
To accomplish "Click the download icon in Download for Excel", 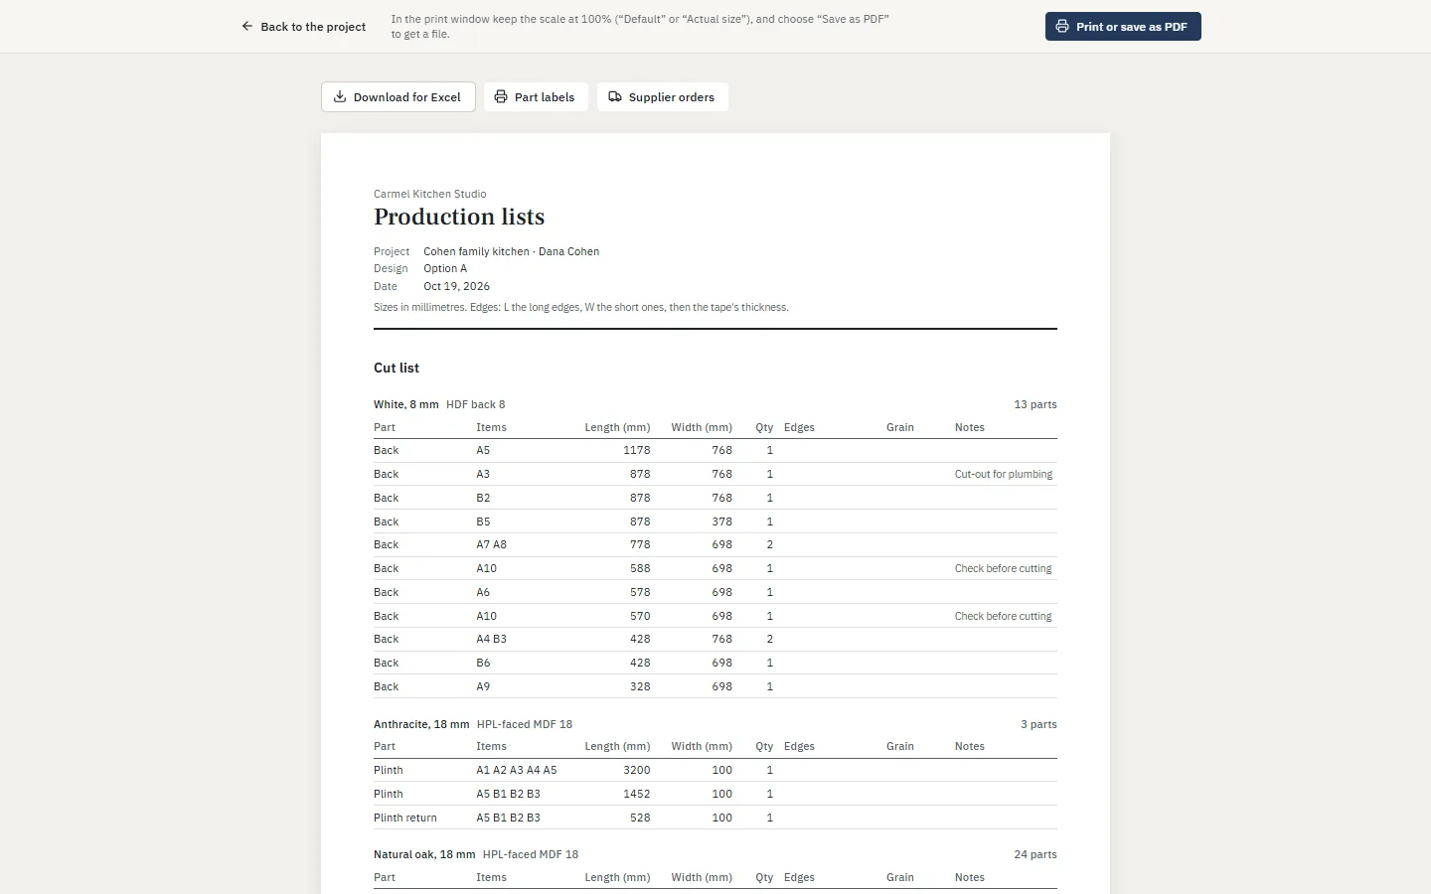I will pos(340,96).
